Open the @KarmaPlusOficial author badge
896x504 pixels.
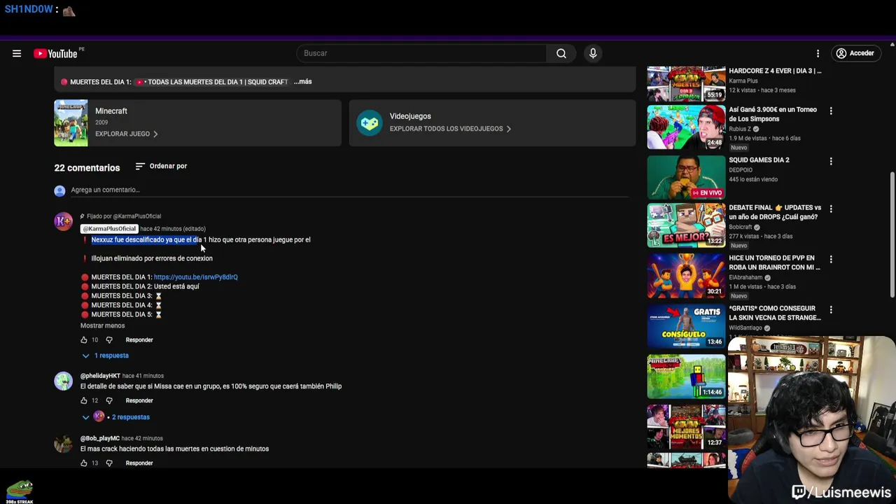pos(109,229)
